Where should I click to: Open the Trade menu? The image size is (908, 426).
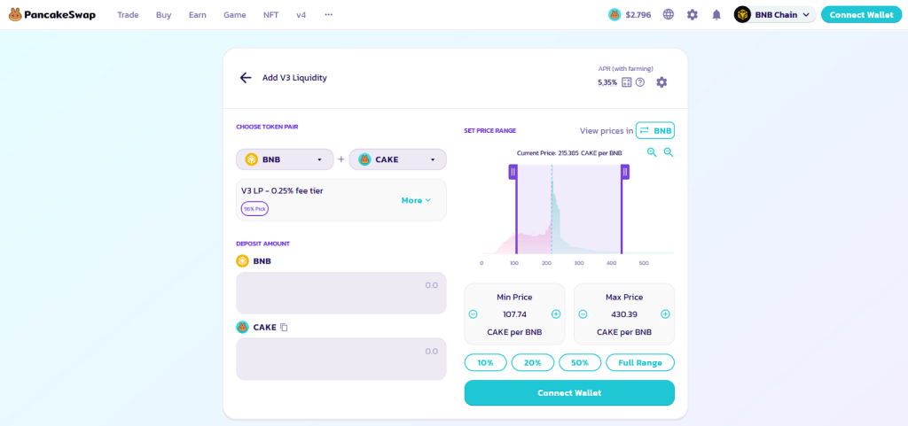[128, 15]
